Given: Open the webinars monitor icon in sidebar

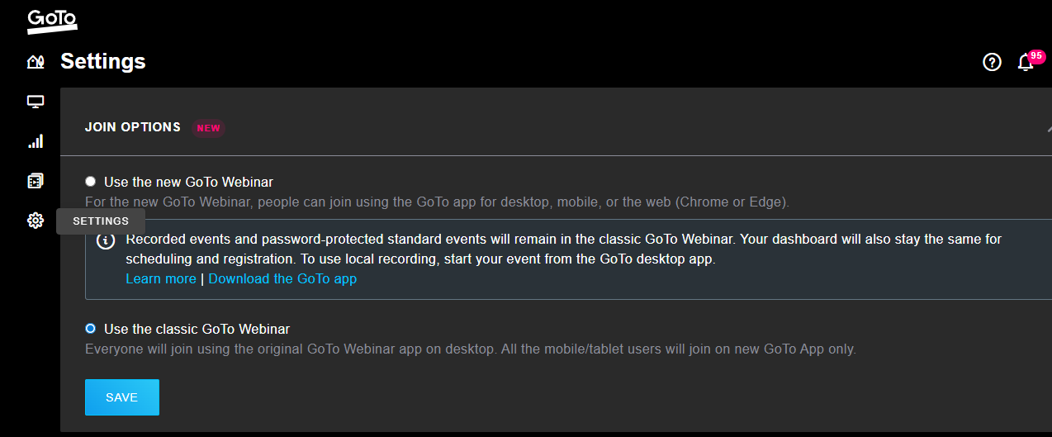Looking at the screenshot, I should click(36, 102).
